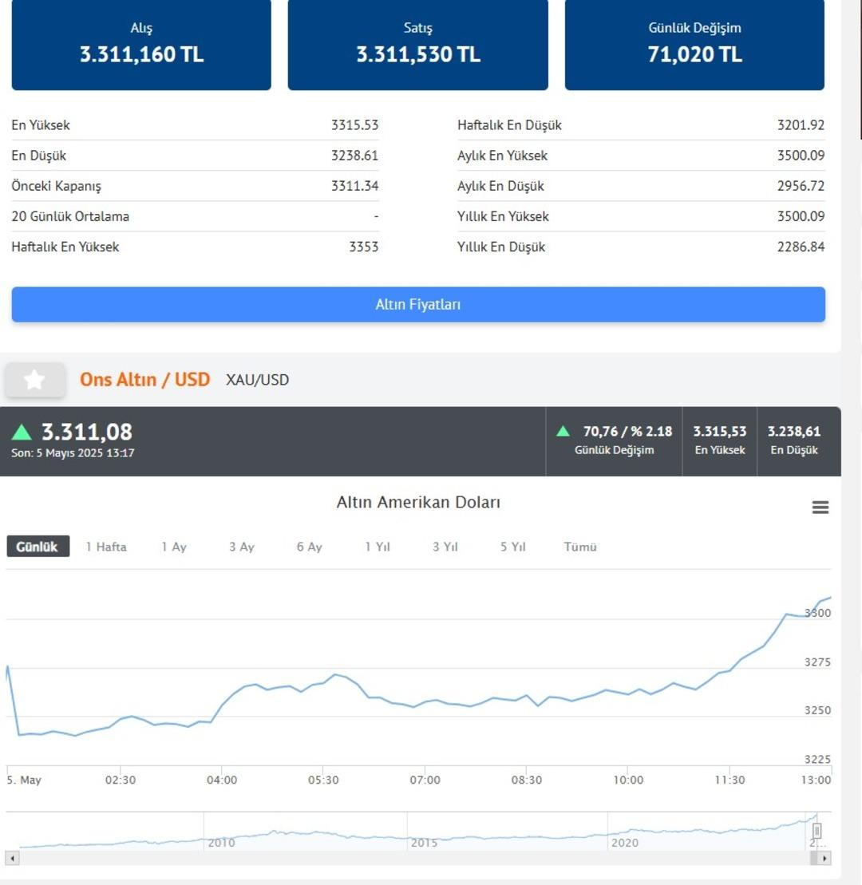Click the current price 3.311,08
This screenshot has height=885, width=862.
[x=87, y=432]
